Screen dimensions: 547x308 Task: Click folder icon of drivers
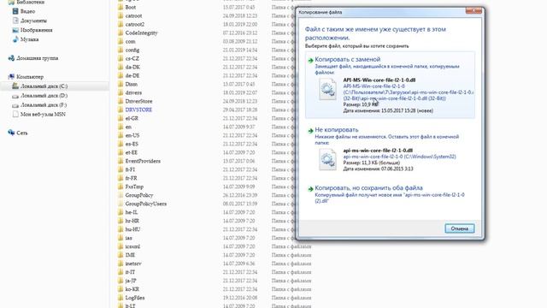[121, 92]
